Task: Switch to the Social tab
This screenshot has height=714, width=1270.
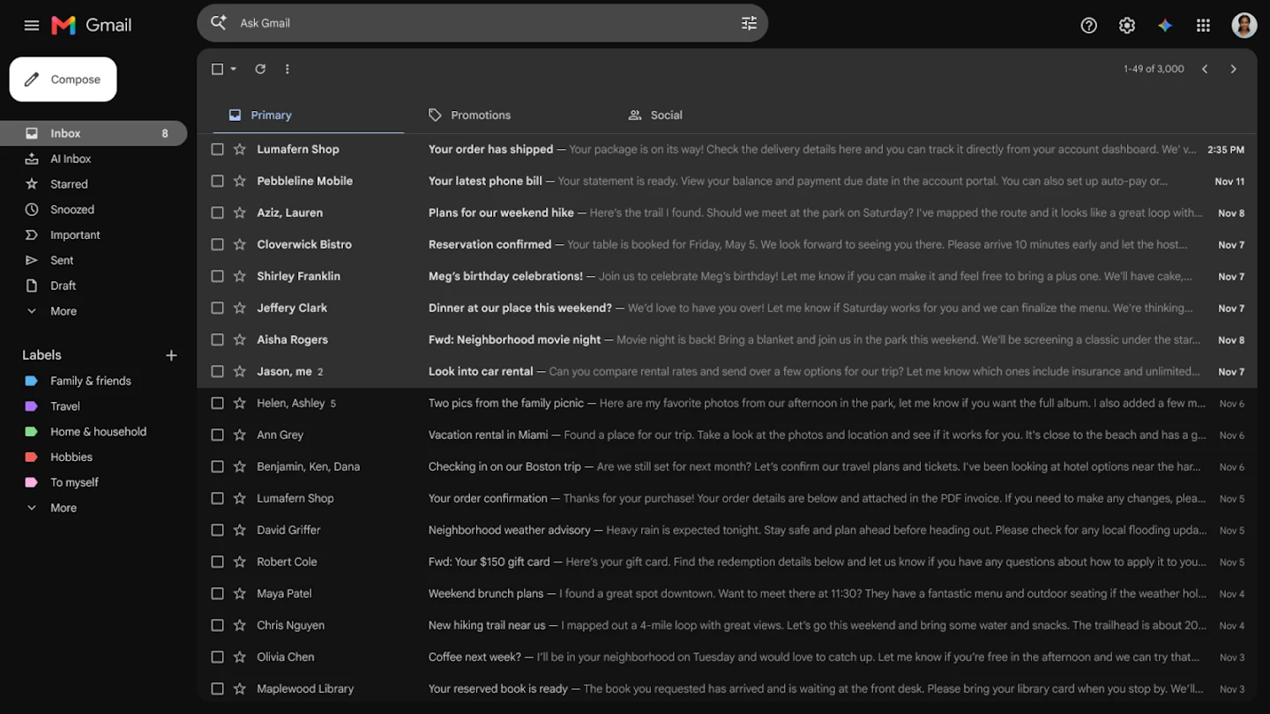Action: click(655, 115)
